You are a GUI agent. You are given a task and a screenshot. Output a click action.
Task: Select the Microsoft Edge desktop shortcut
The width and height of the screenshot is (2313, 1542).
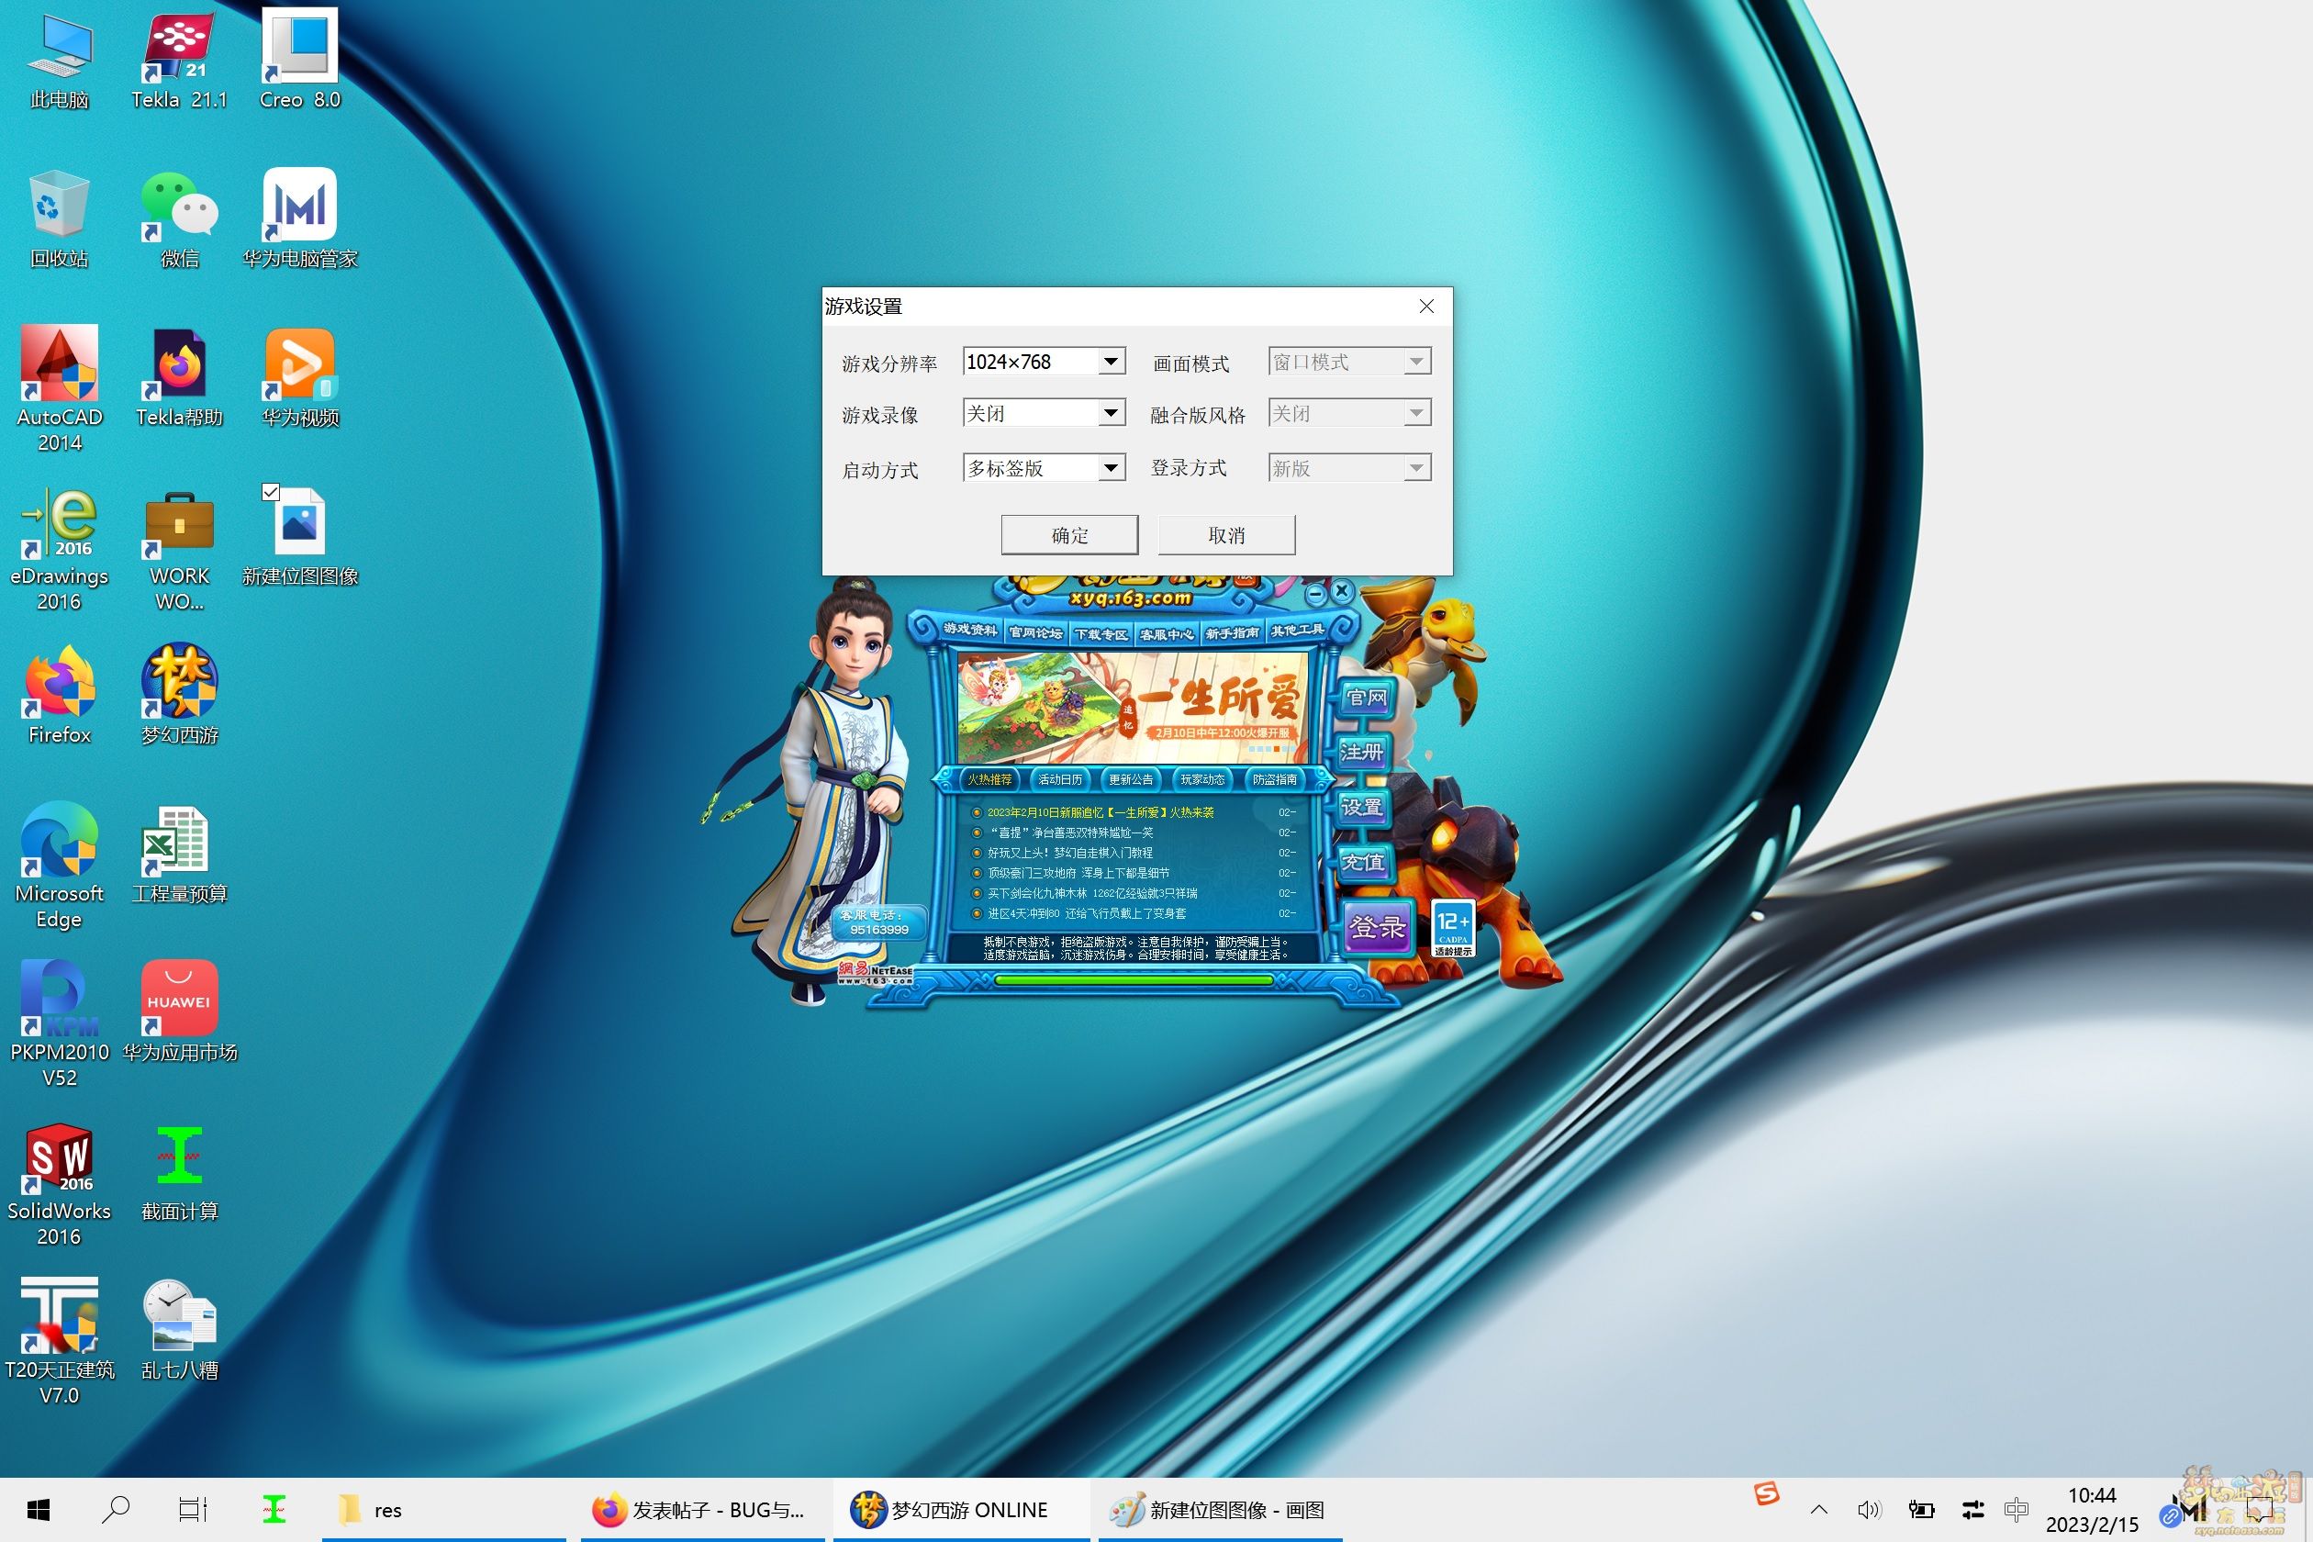coord(59,866)
